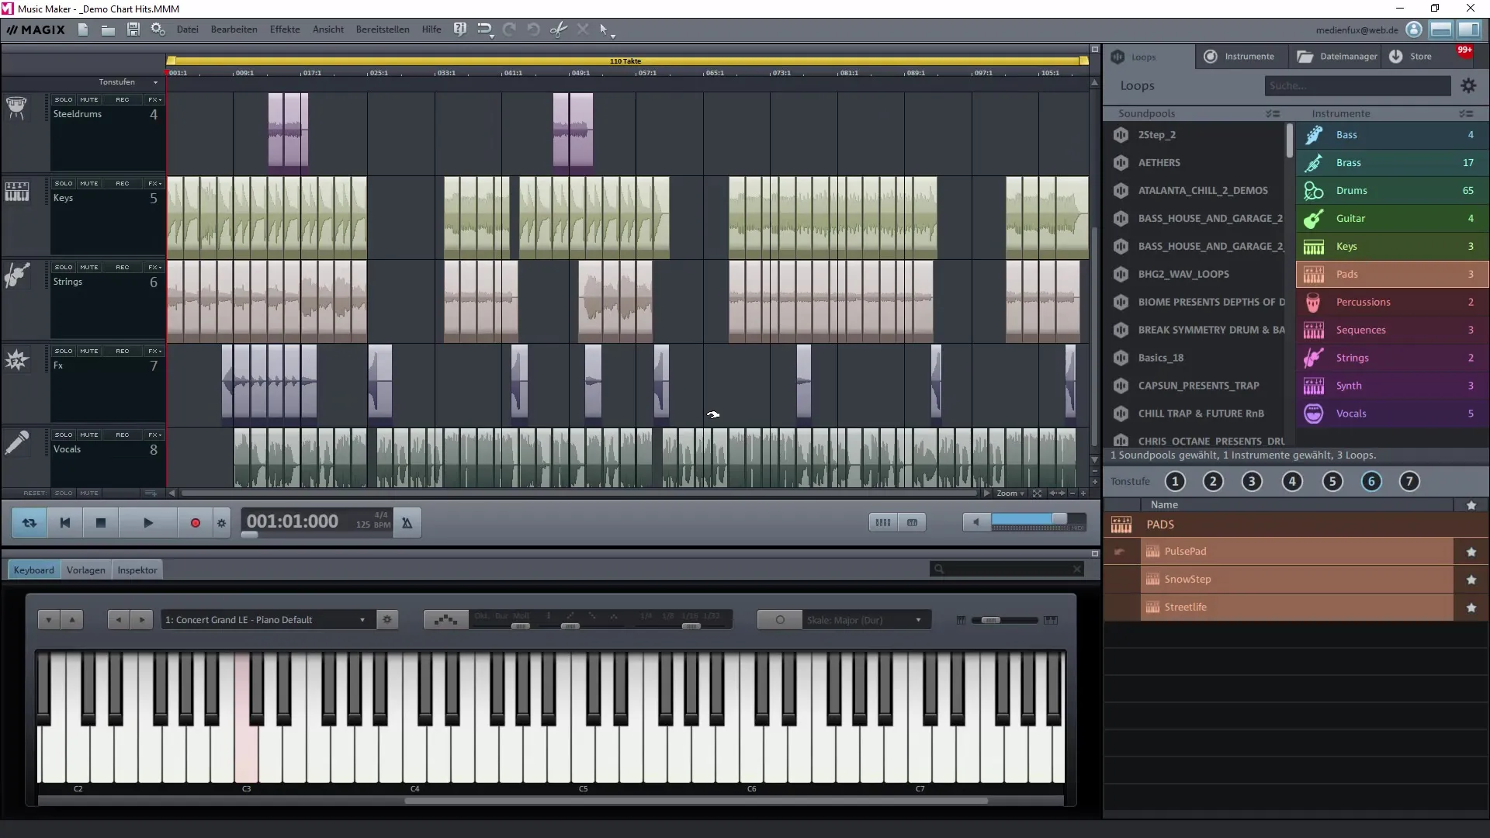Solo the Steeldrums track

point(64,99)
